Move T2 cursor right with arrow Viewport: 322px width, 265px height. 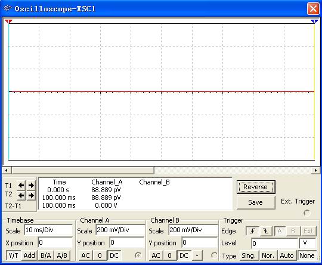31,195
